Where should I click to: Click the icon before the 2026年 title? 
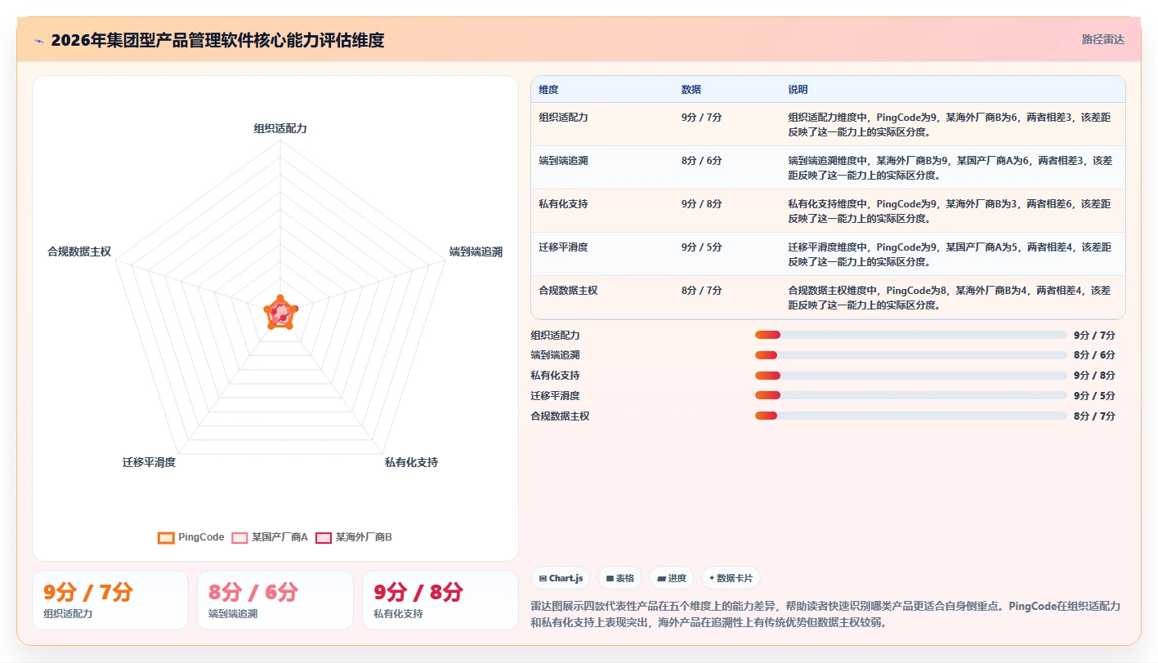pyautogui.click(x=38, y=40)
